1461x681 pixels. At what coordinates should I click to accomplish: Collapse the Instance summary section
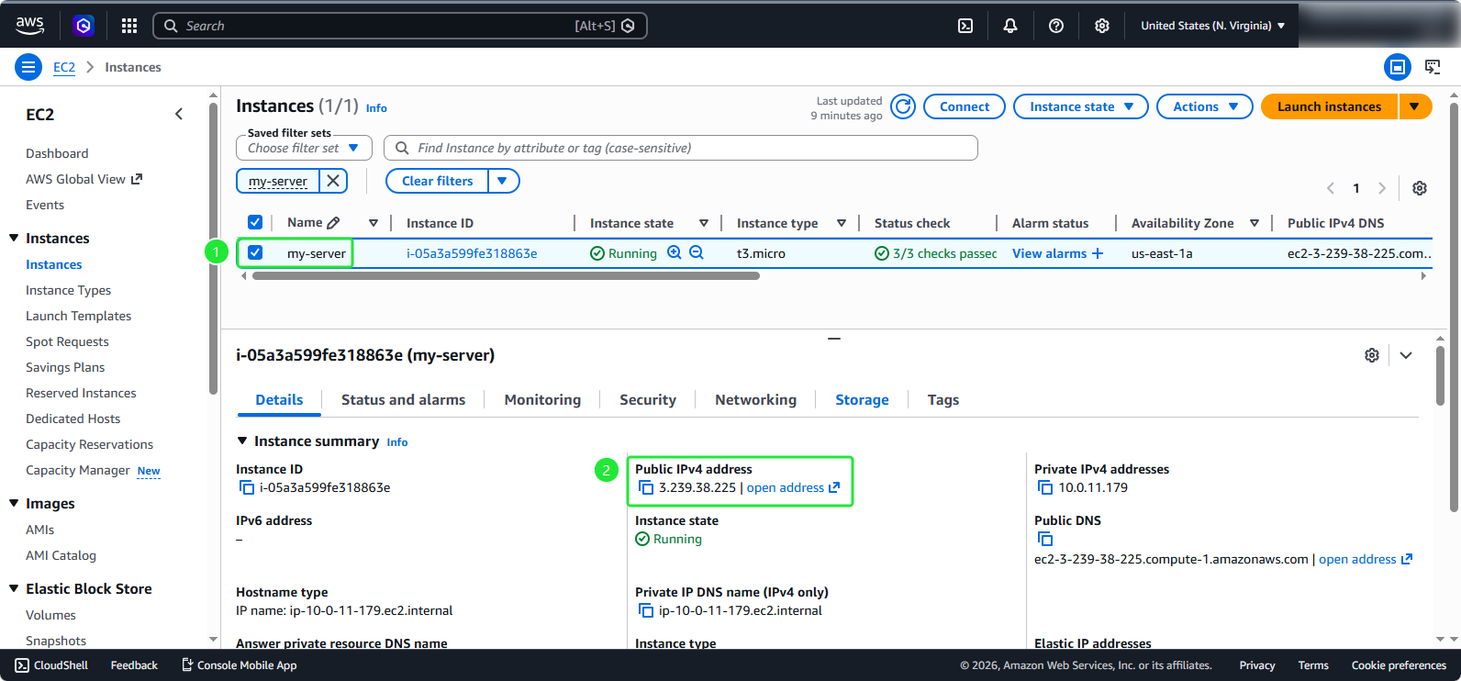click(242, 441)
